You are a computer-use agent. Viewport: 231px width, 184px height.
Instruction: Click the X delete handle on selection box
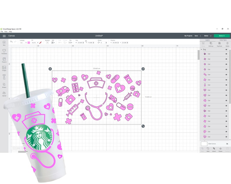tap(50, 69)
